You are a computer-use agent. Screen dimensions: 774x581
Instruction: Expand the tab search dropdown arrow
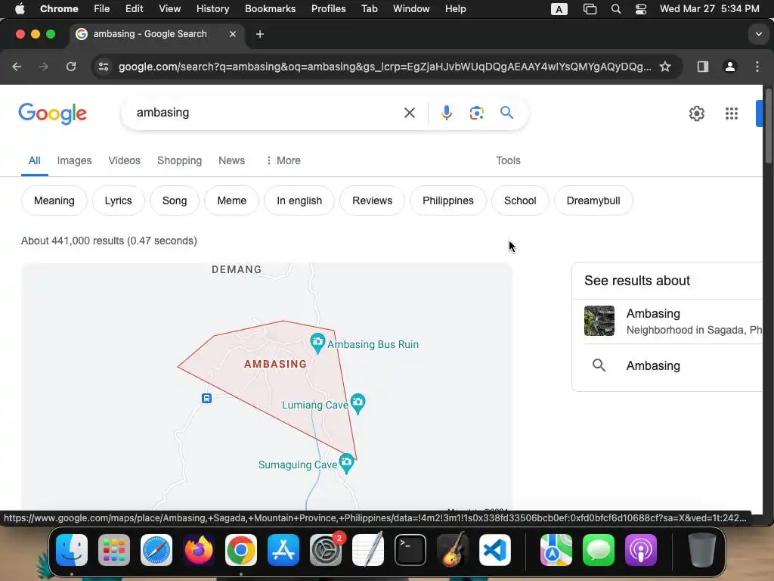[x=759, y=34]
